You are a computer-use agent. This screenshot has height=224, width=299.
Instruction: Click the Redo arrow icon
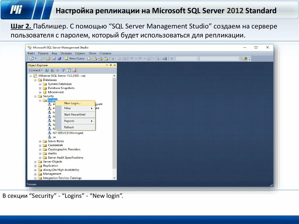click(140, 59)
